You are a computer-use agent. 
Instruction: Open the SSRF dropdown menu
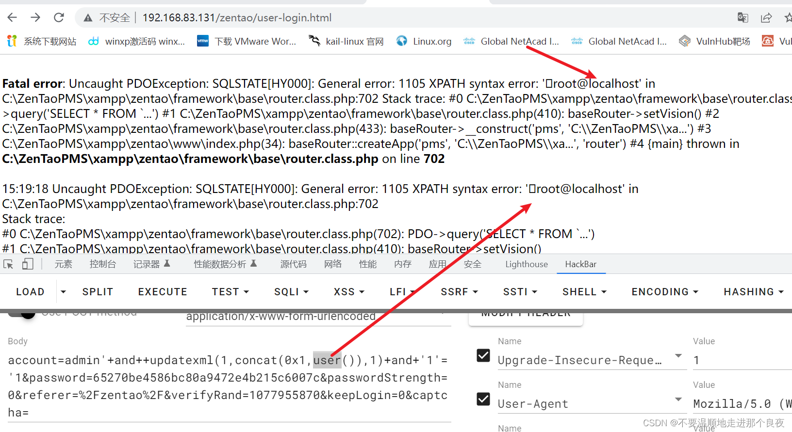(460, 292)
